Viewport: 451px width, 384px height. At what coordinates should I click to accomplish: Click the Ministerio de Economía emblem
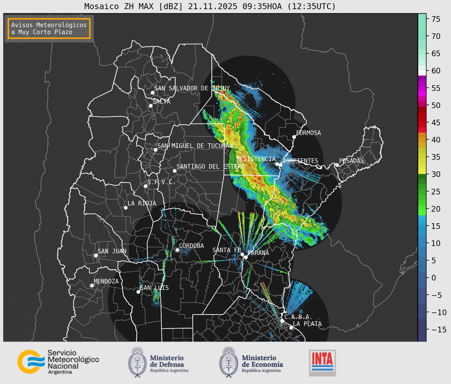(229, 362)
